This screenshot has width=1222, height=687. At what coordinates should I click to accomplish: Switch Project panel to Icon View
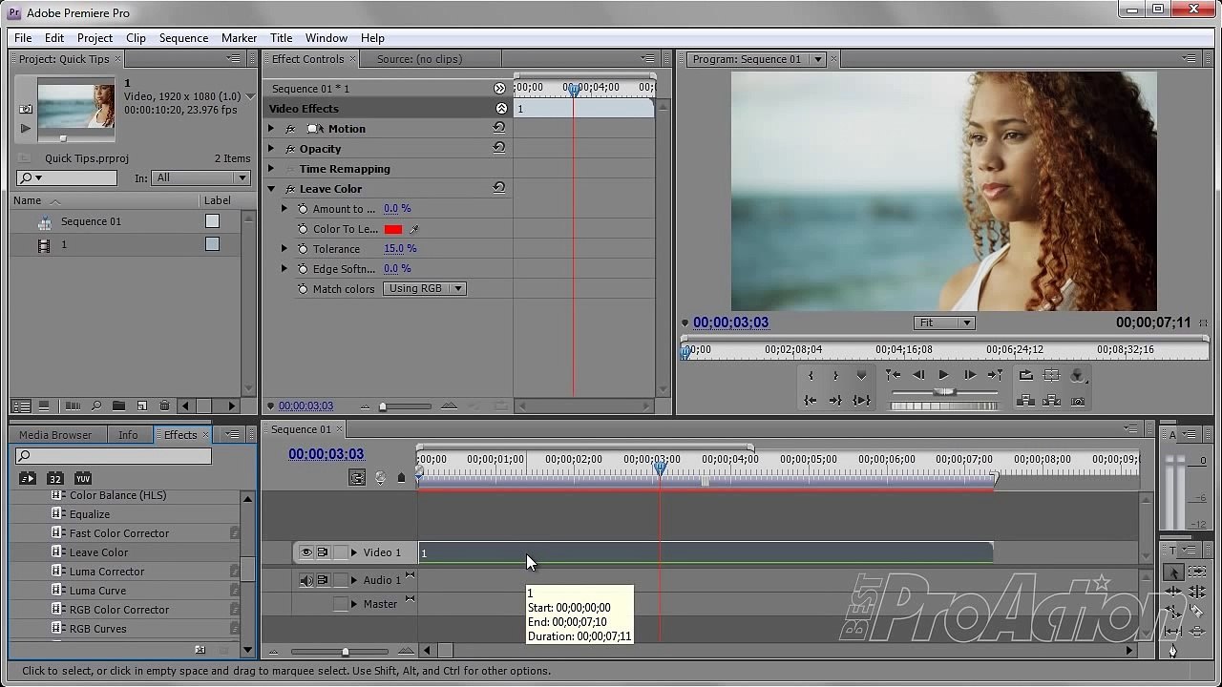(x=44, y=406)
